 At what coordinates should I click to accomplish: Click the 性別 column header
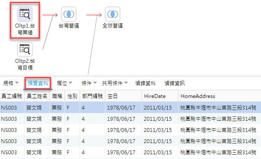72,96
